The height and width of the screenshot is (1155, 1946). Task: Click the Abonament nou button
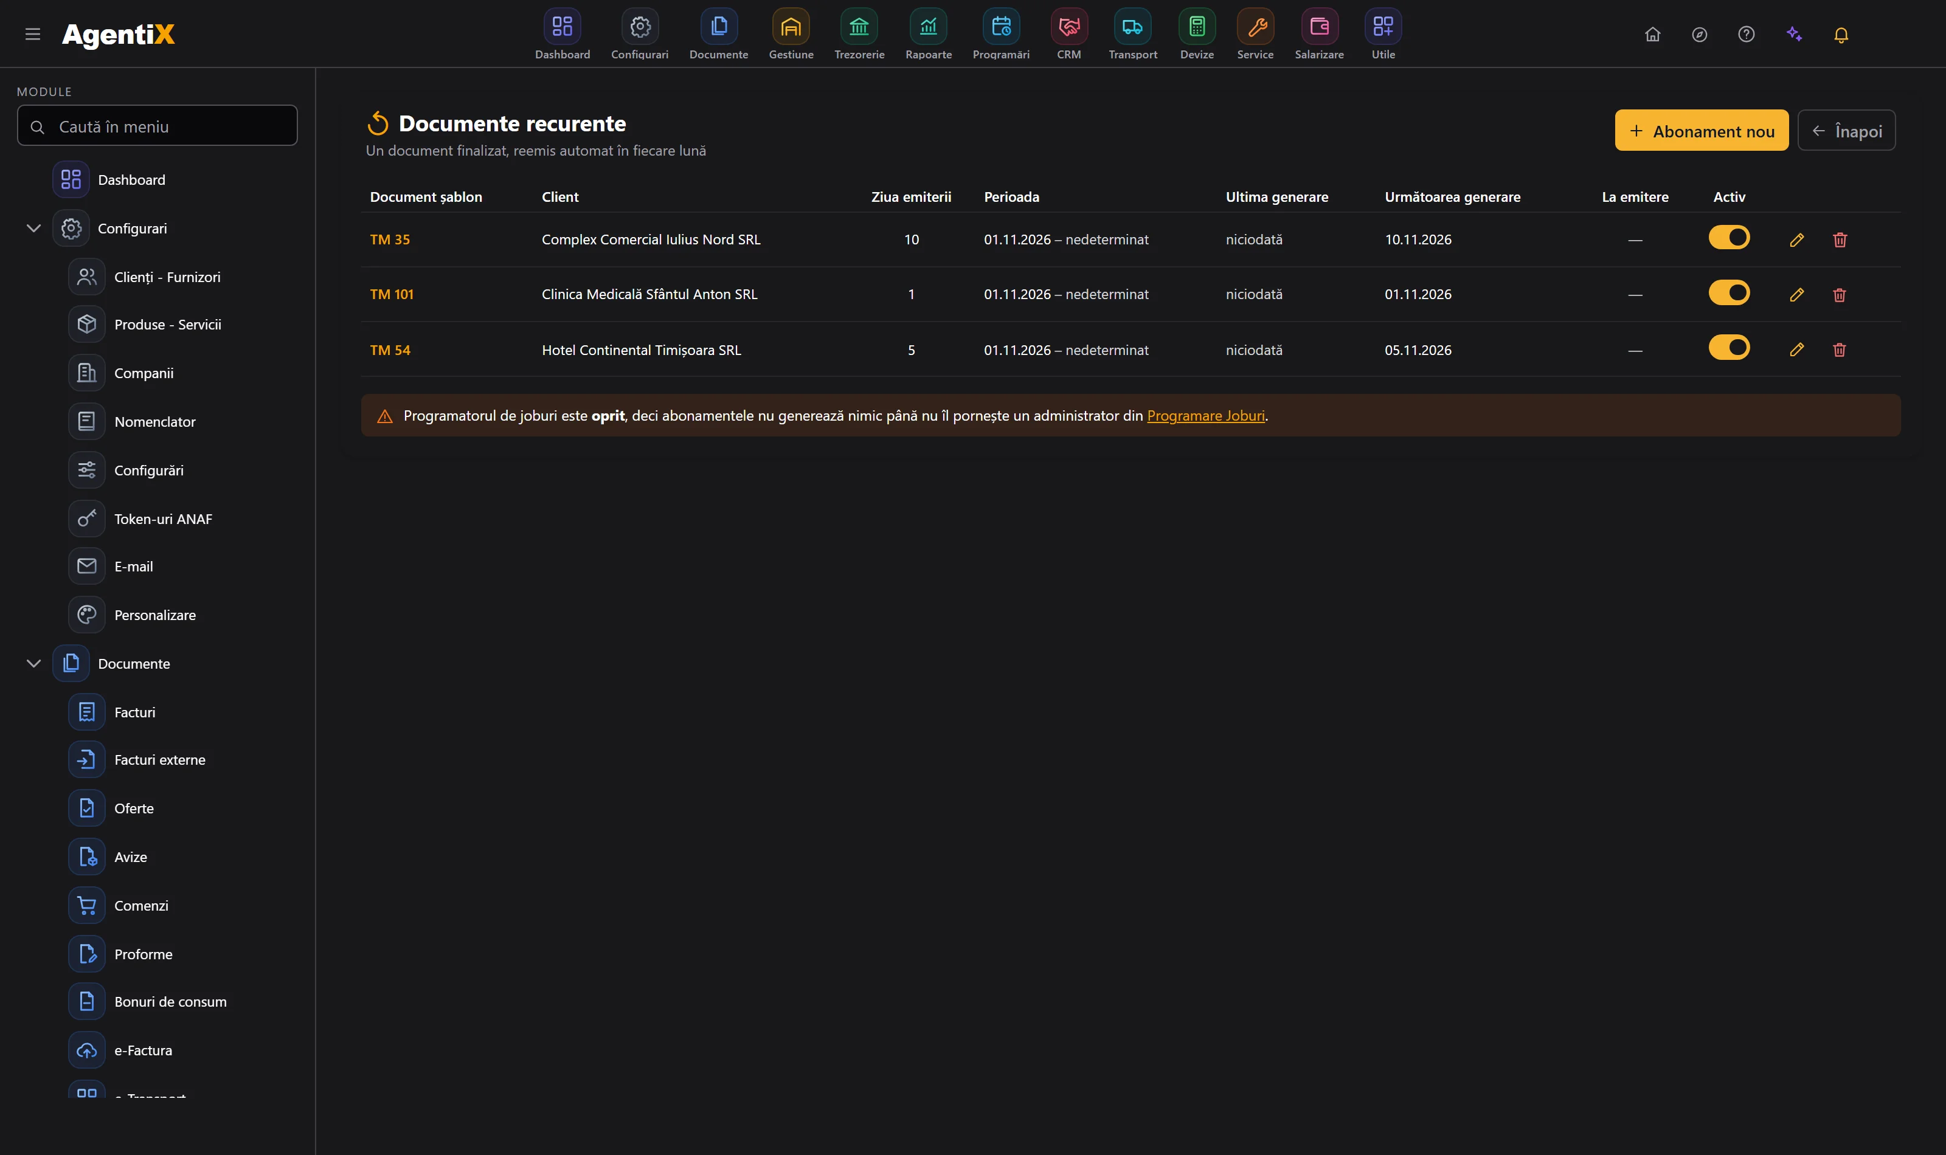coord(1702,131)
